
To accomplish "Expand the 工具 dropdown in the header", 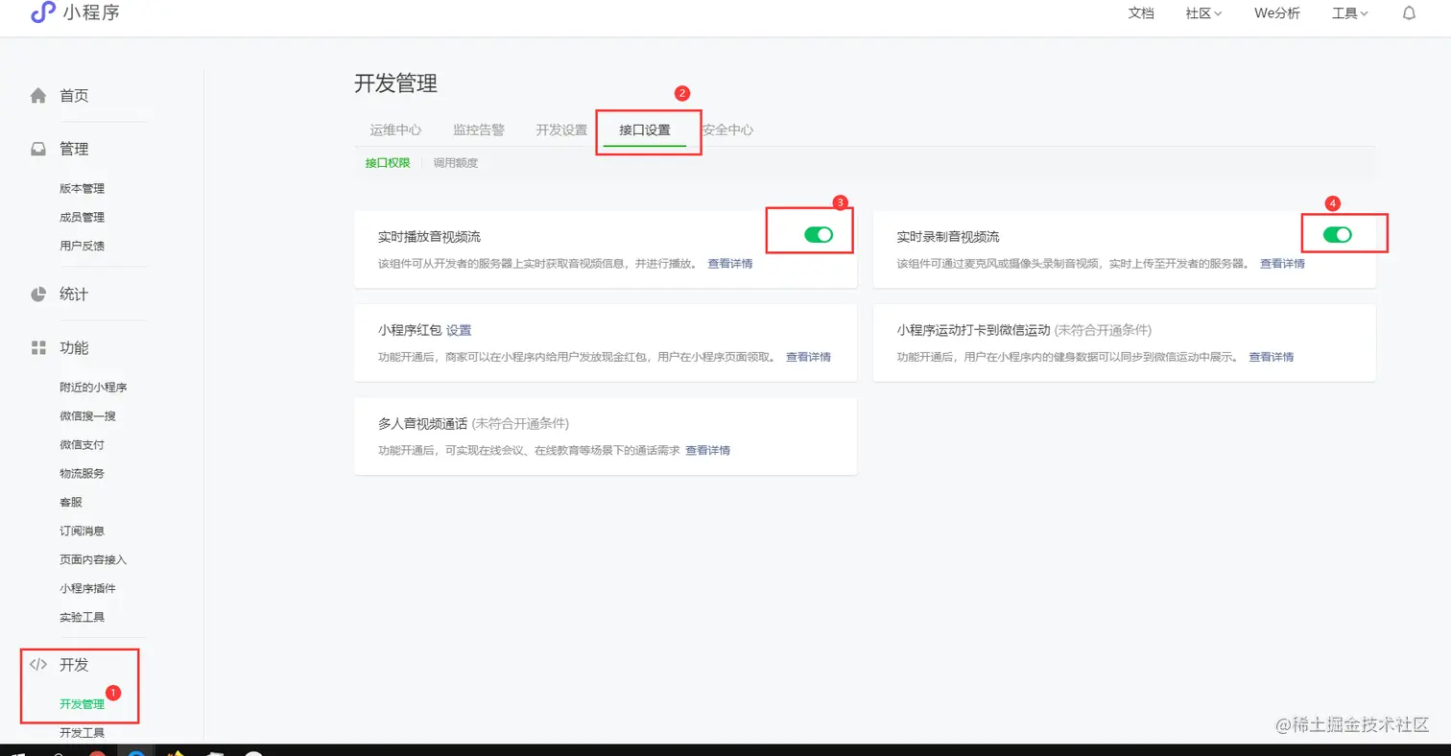I will (1350, 13).
